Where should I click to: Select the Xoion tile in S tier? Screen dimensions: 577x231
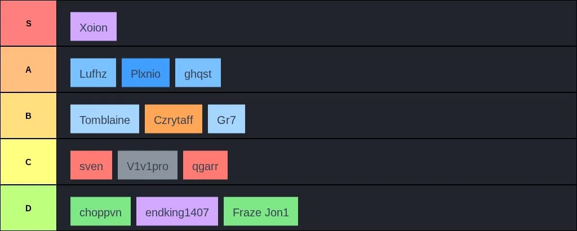tap(94, 27)
